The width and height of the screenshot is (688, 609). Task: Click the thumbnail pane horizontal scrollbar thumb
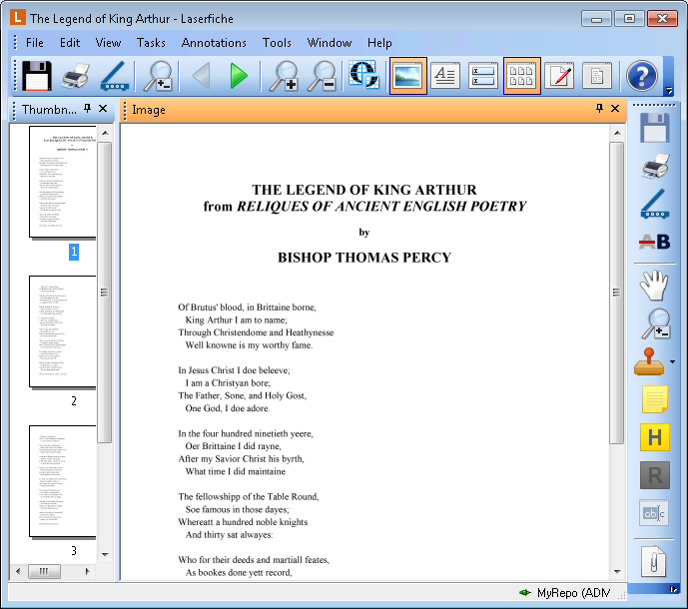44,571
